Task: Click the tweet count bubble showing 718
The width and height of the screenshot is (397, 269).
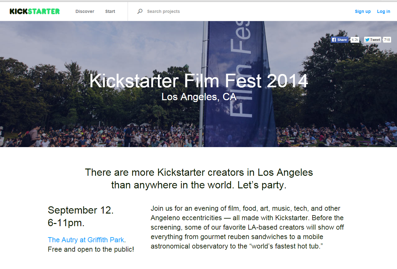Action: (x=387, y=40)
